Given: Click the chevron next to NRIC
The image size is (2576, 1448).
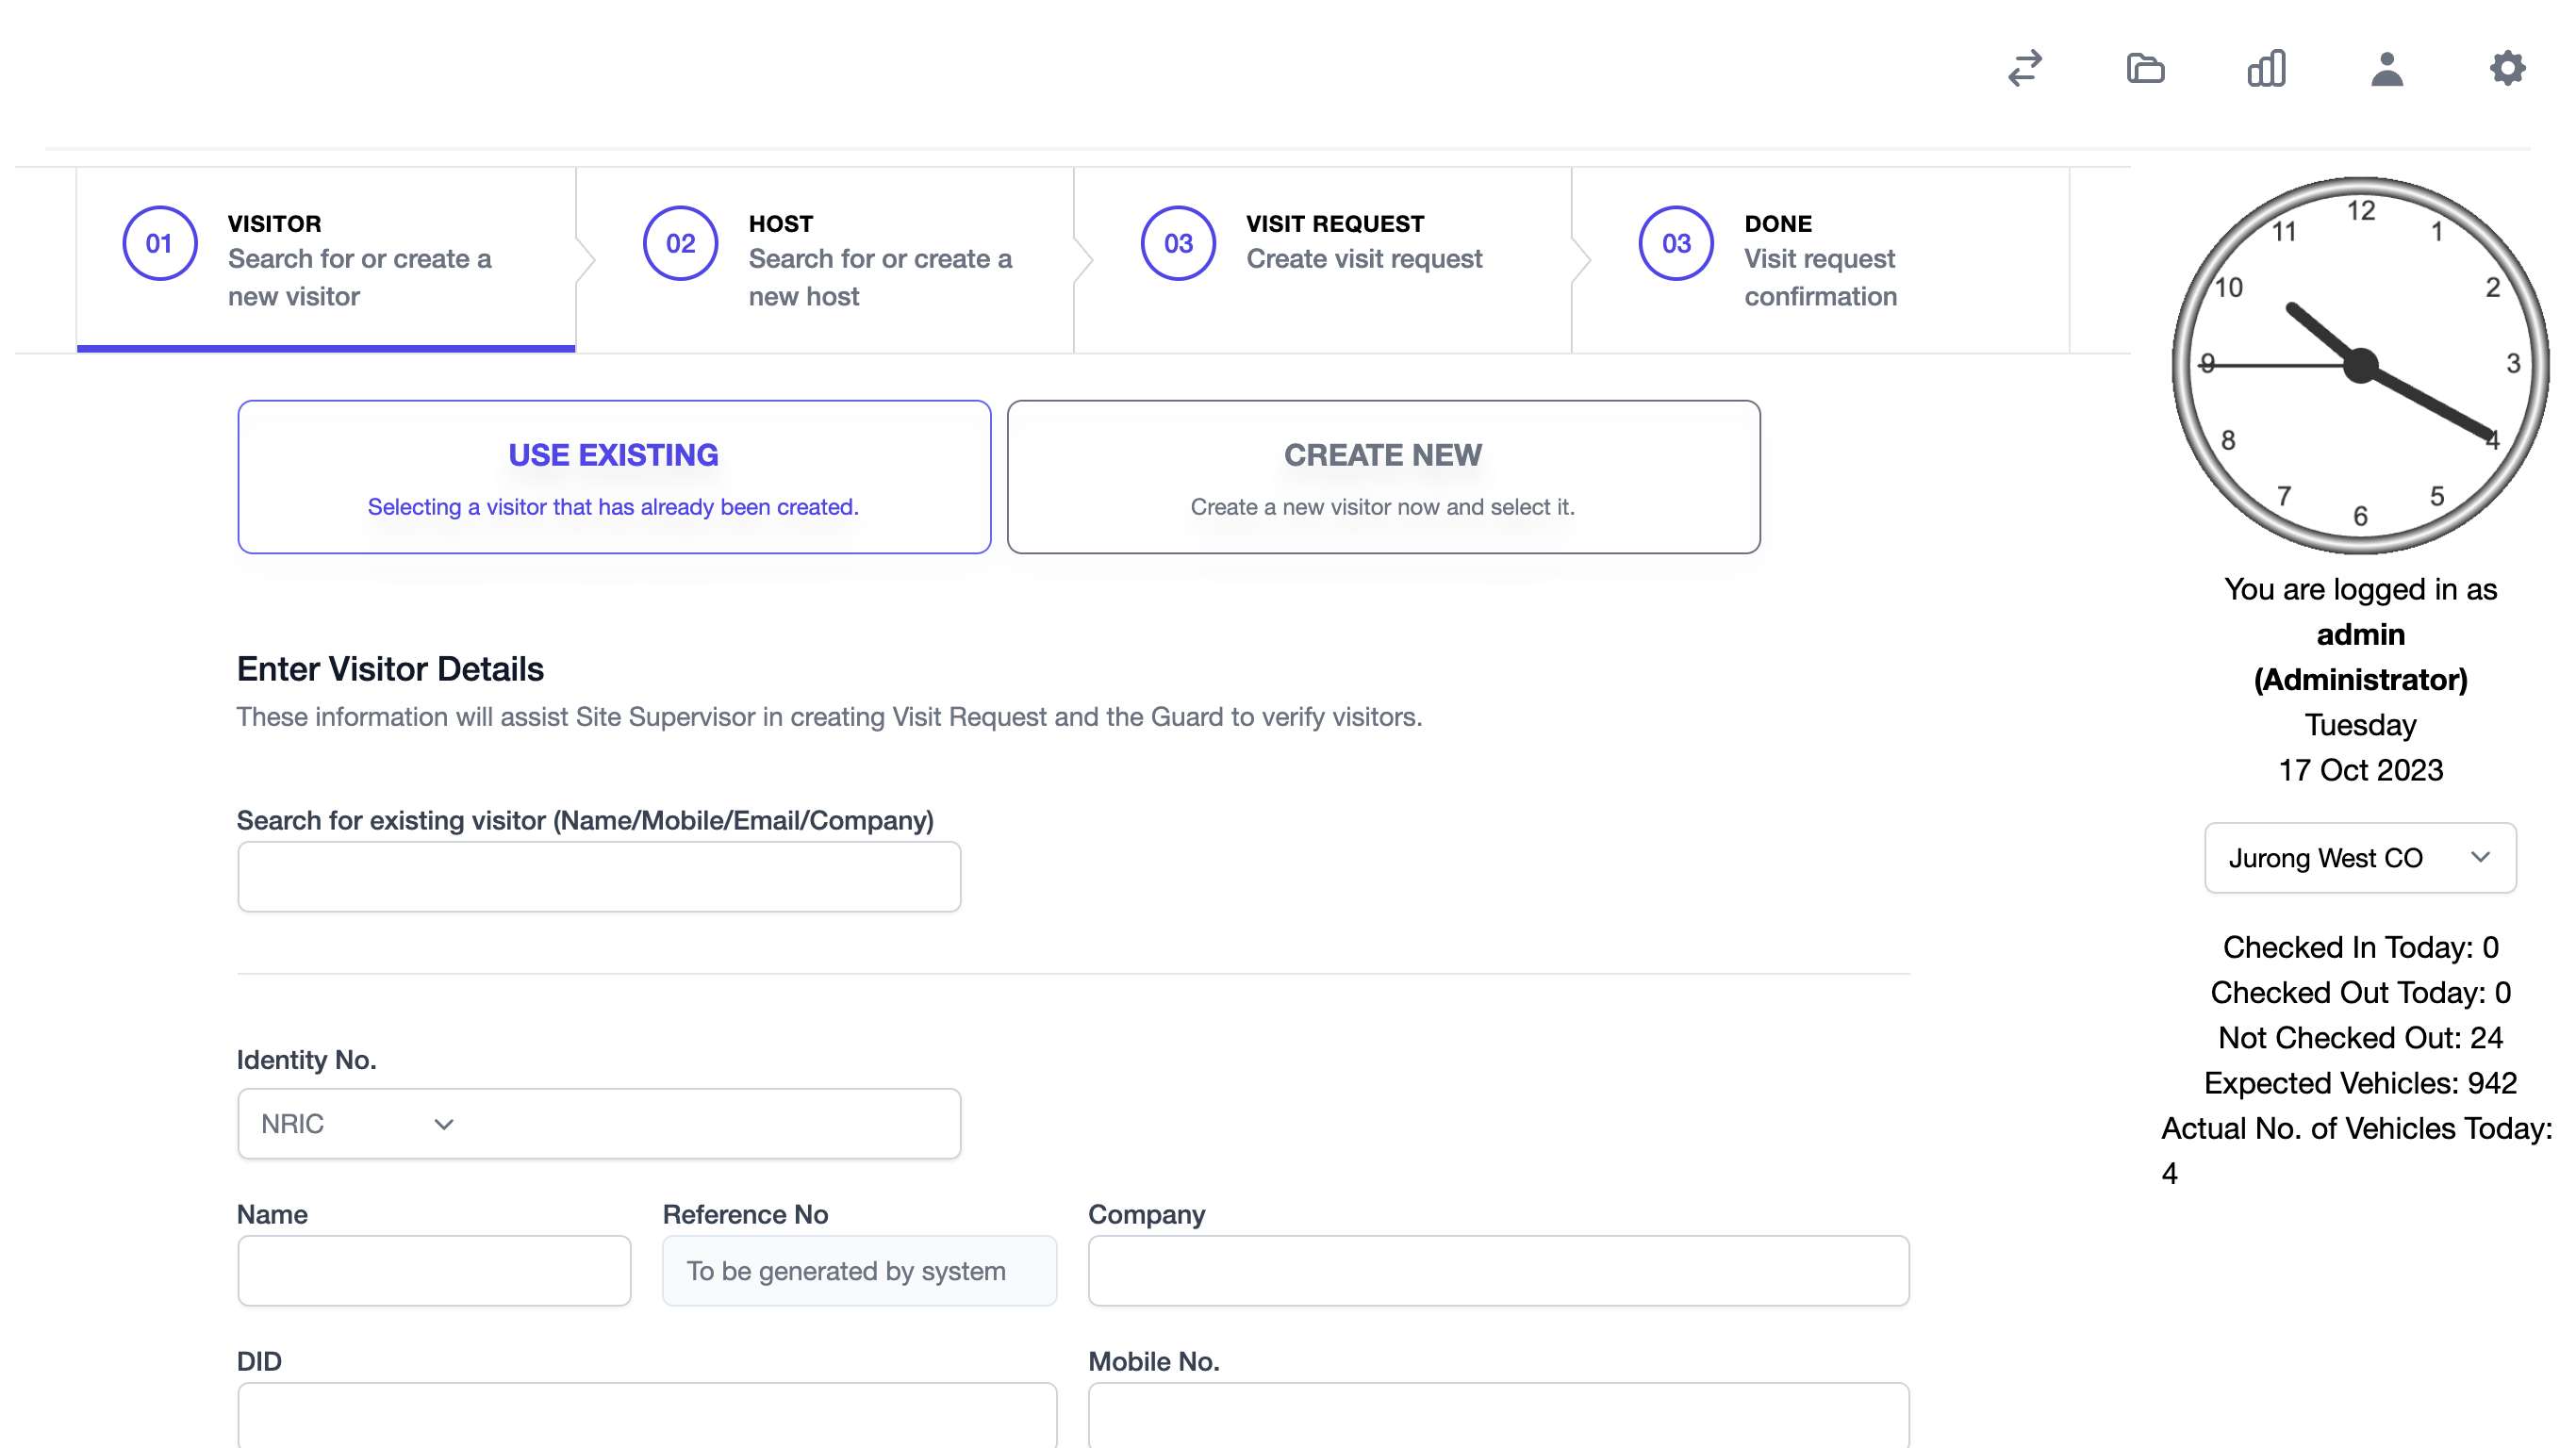Looking at the screenshot, I should point(444,1124).
